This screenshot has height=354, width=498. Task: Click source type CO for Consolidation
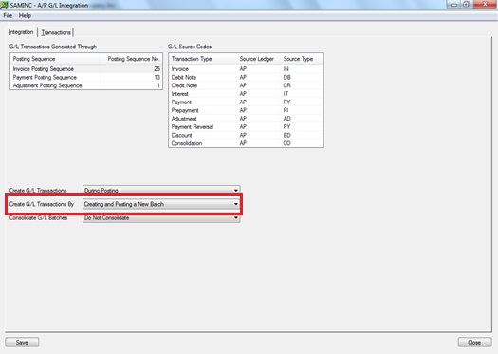(286, 143)
